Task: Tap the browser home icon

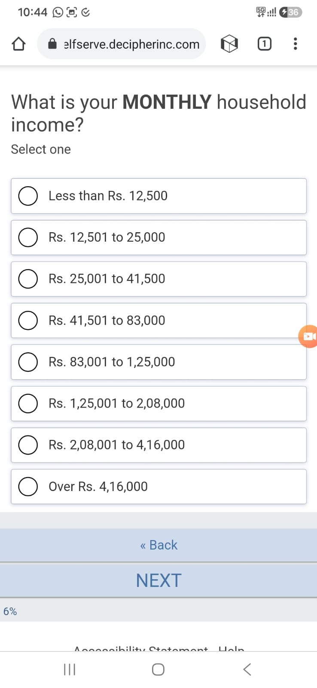Action: pos(18,44)
